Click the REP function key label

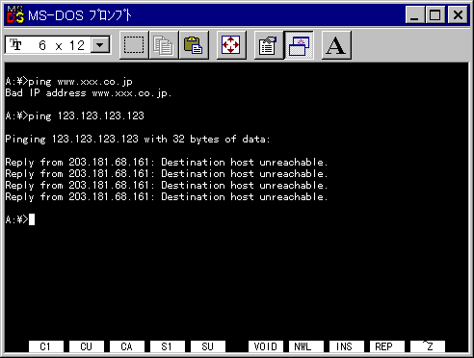tap(386, 346)
